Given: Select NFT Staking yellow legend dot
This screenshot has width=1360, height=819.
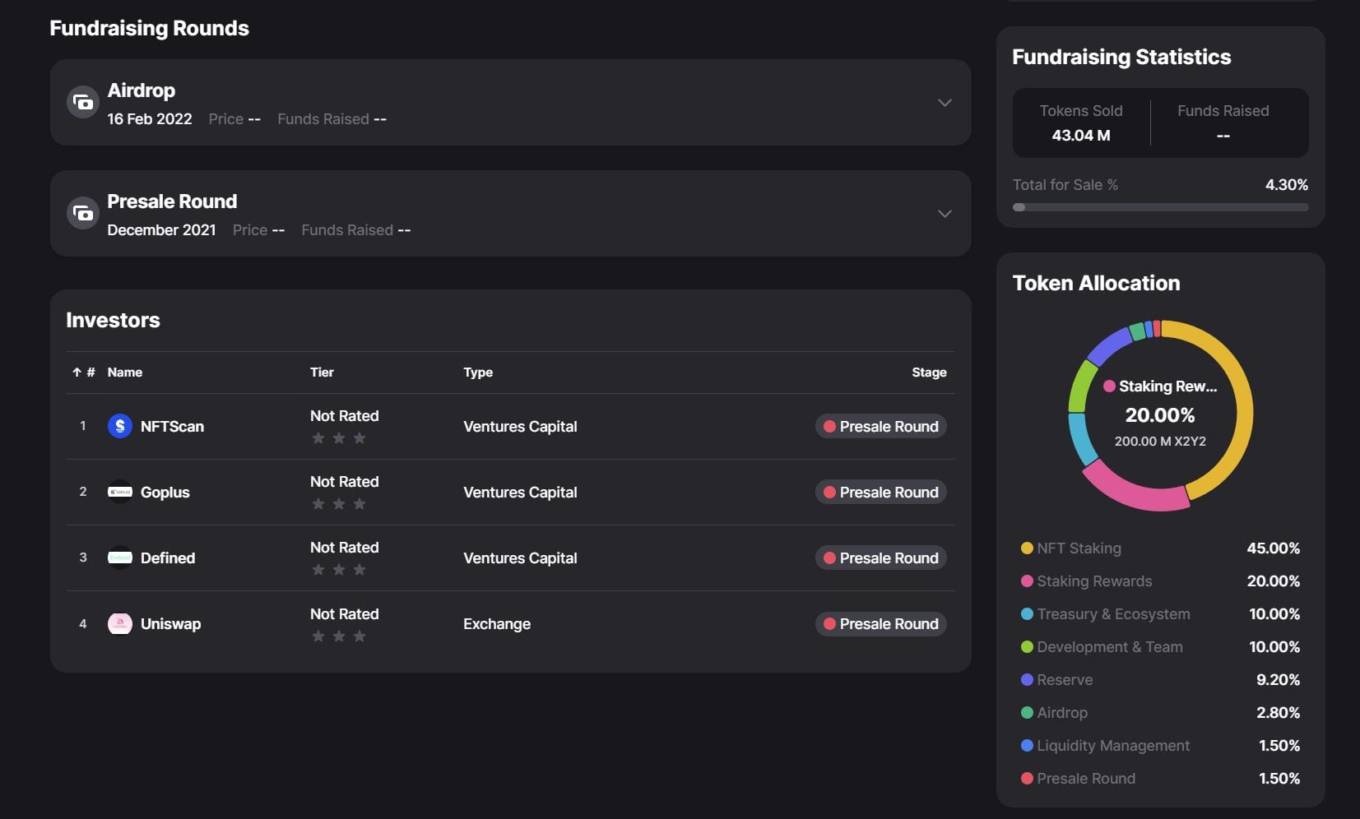Looking at the screenshot, I should tap(1027, 548).
